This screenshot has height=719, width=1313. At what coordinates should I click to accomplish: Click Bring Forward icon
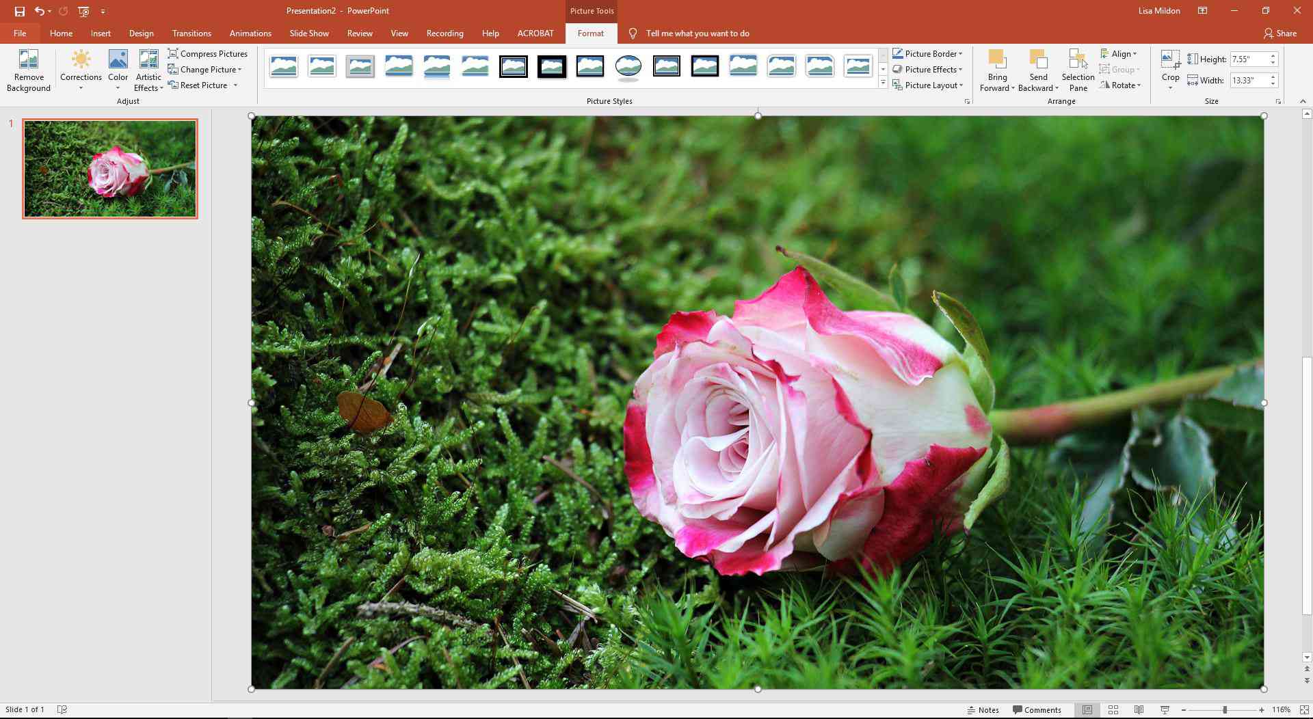997,59
